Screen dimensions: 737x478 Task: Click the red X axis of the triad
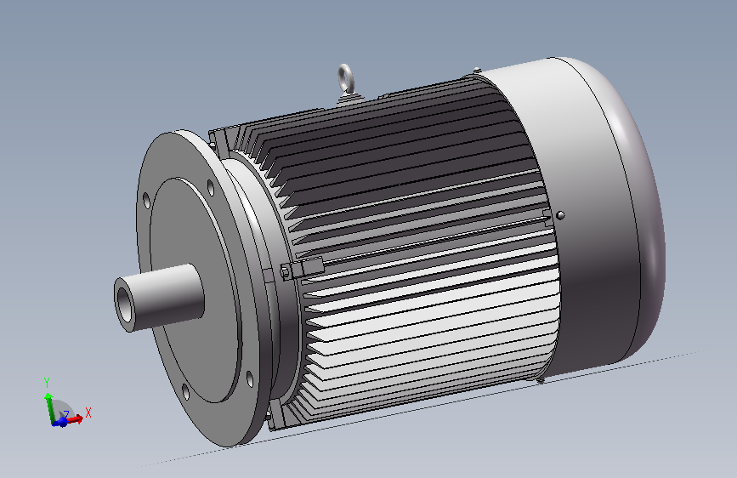(77, 418)
